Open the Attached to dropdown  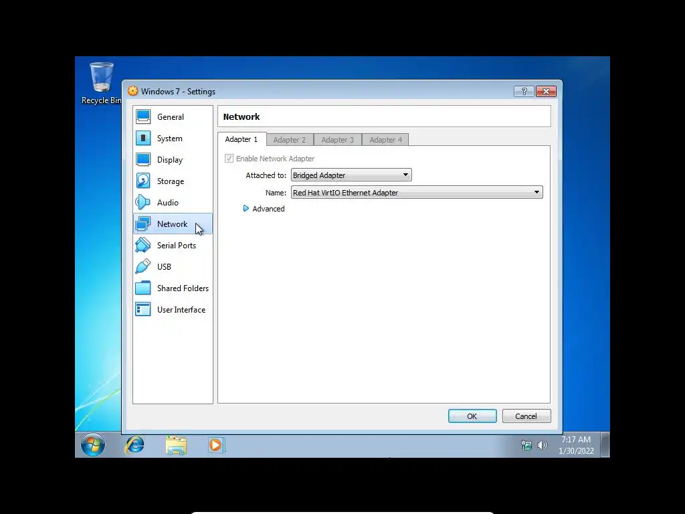[x=351, y=175]
